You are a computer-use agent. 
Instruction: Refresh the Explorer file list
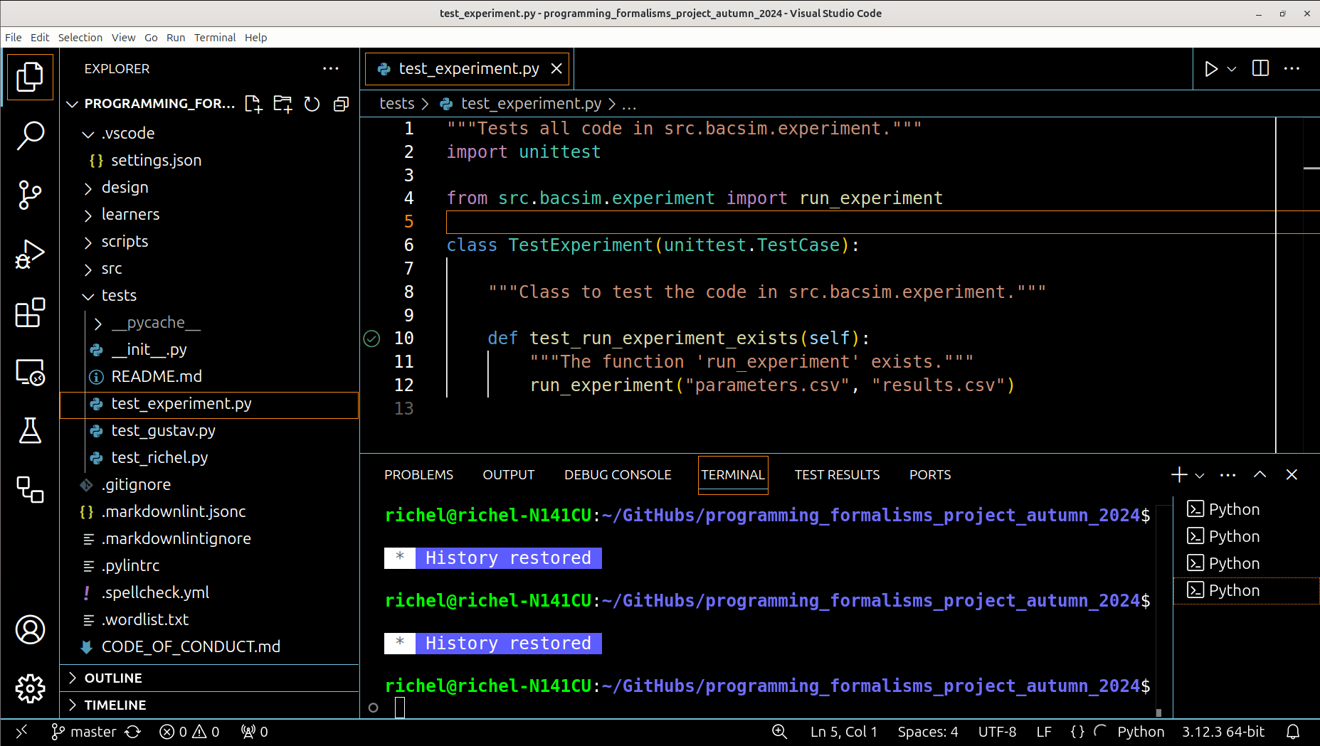coord(312,104)
